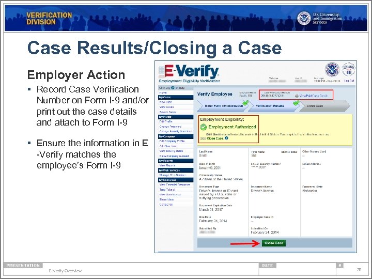
Task: Open Change Security Questions link
Action: click(x=176, y=131)
